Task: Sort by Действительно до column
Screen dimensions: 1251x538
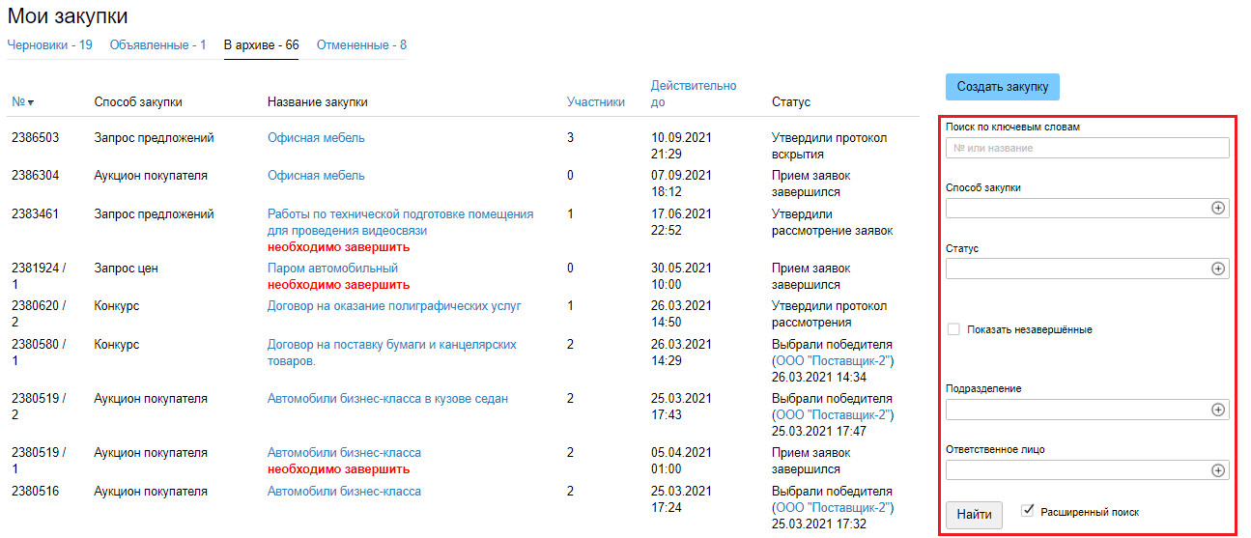Action: point(693,94)
